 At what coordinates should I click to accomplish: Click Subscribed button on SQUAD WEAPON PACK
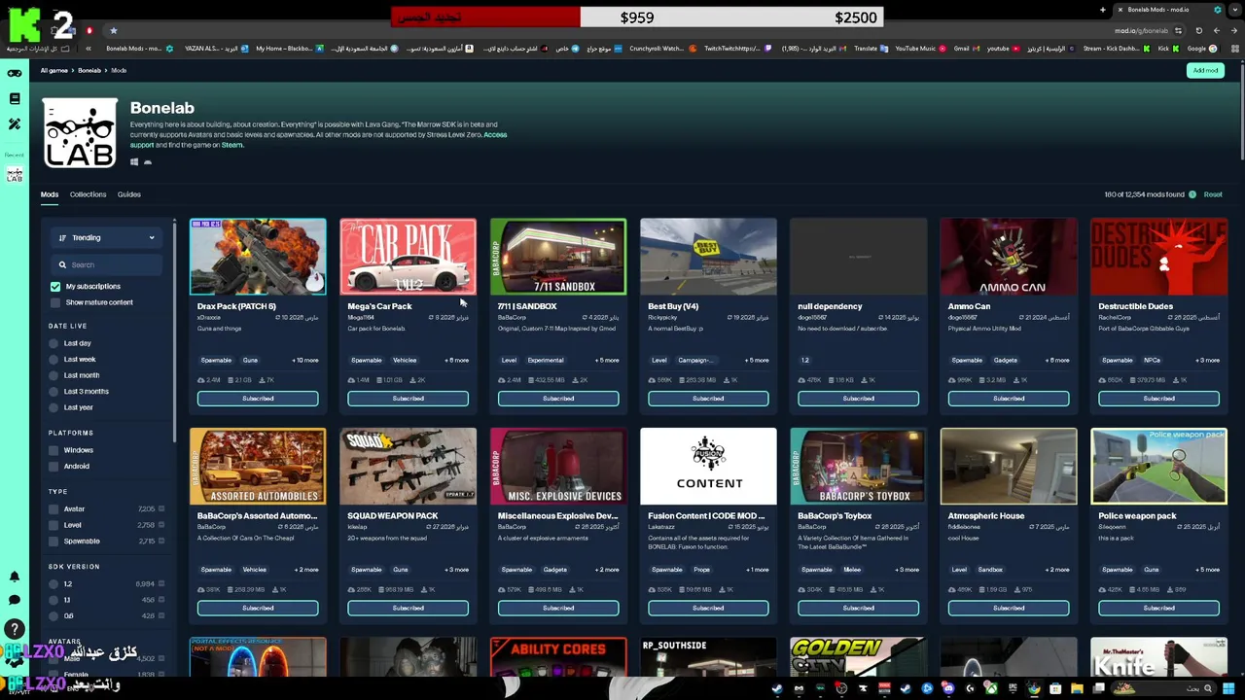[x=408, y=609]
